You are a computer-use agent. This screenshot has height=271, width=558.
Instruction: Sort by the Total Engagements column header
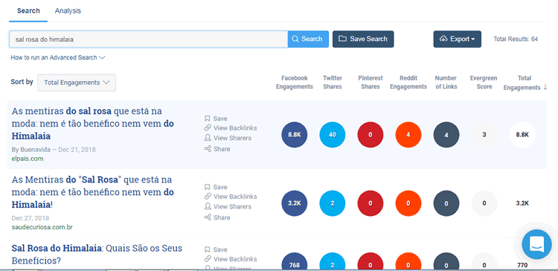(x=525, y=83)
